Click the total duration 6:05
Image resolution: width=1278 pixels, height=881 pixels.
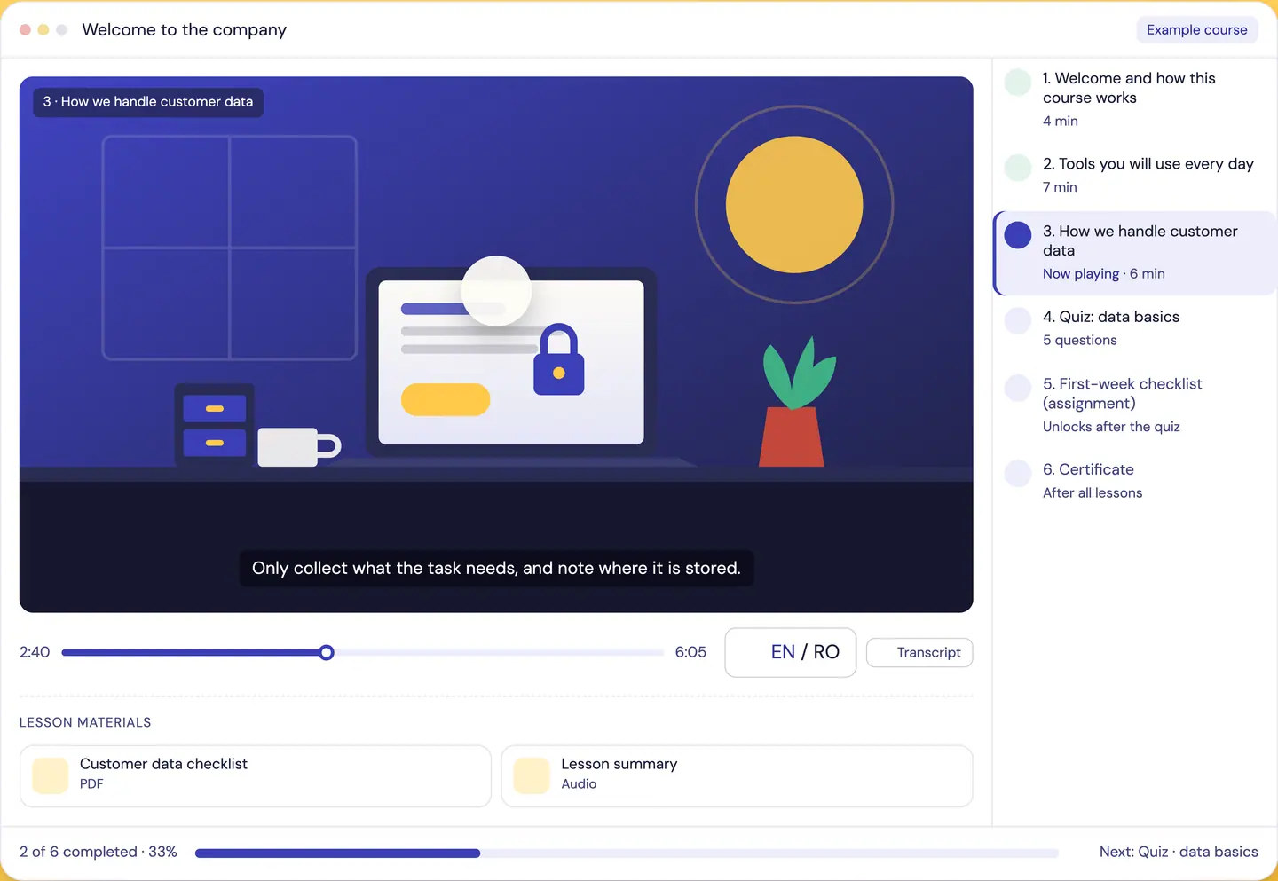click(690, 652)
